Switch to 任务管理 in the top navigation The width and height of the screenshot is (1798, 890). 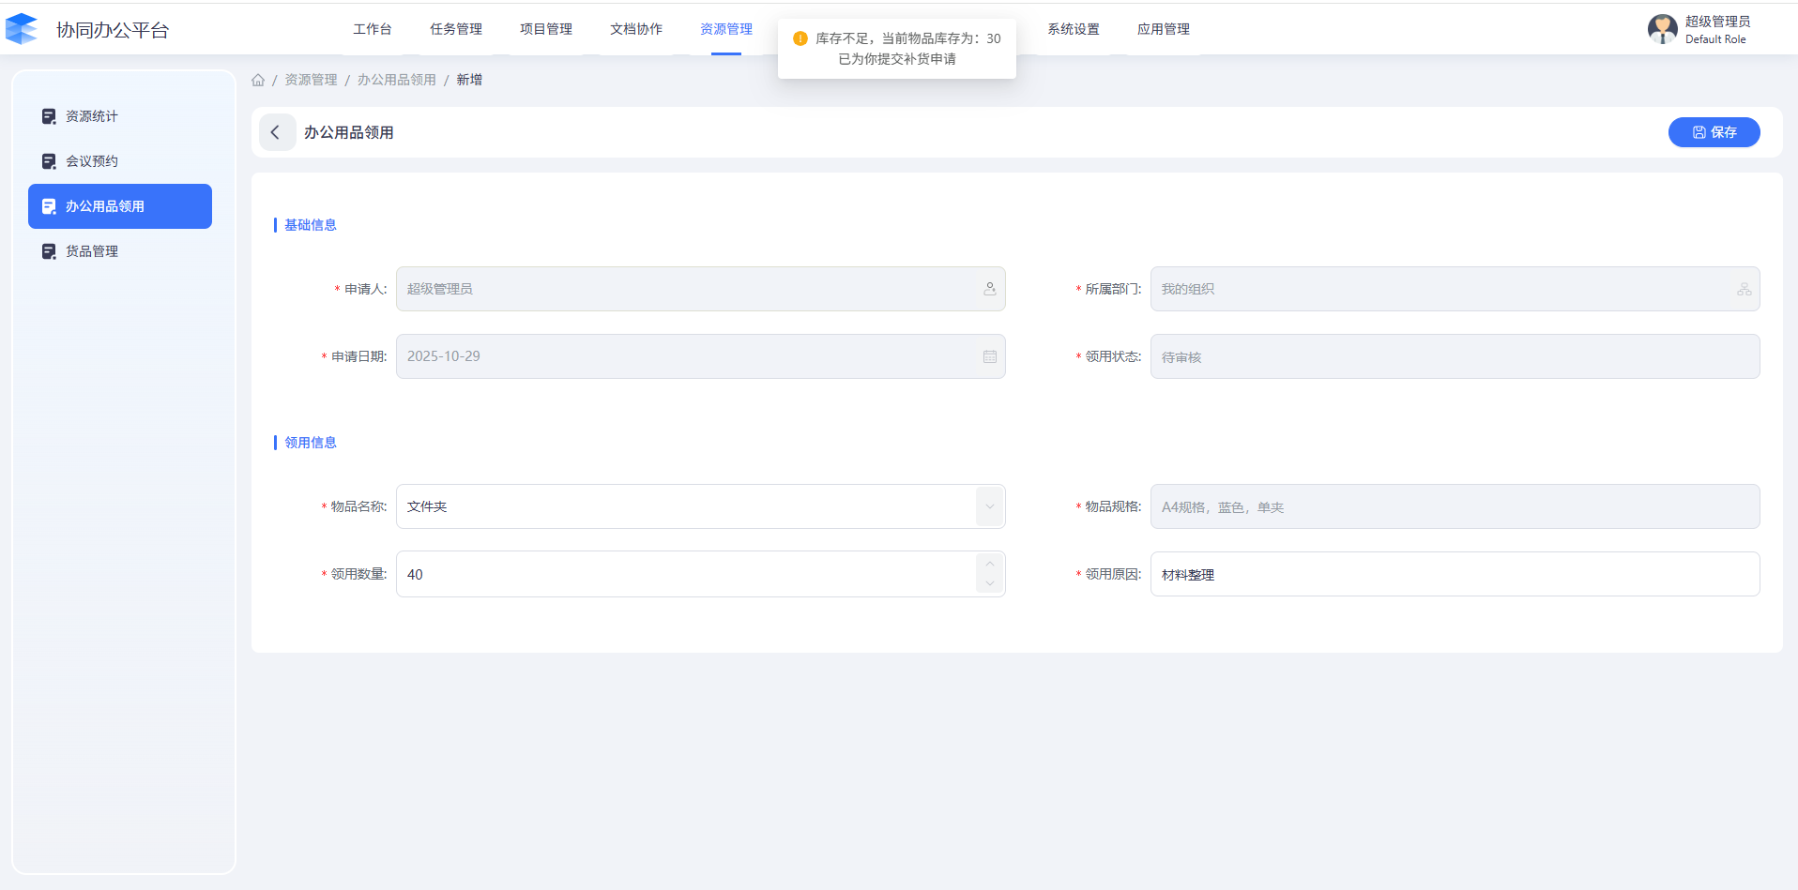[x=456, y=29]
